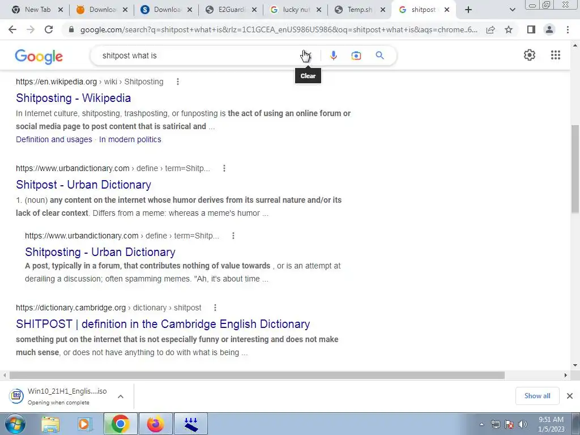Click the forward navigation arrow

[x=31, y=29]
